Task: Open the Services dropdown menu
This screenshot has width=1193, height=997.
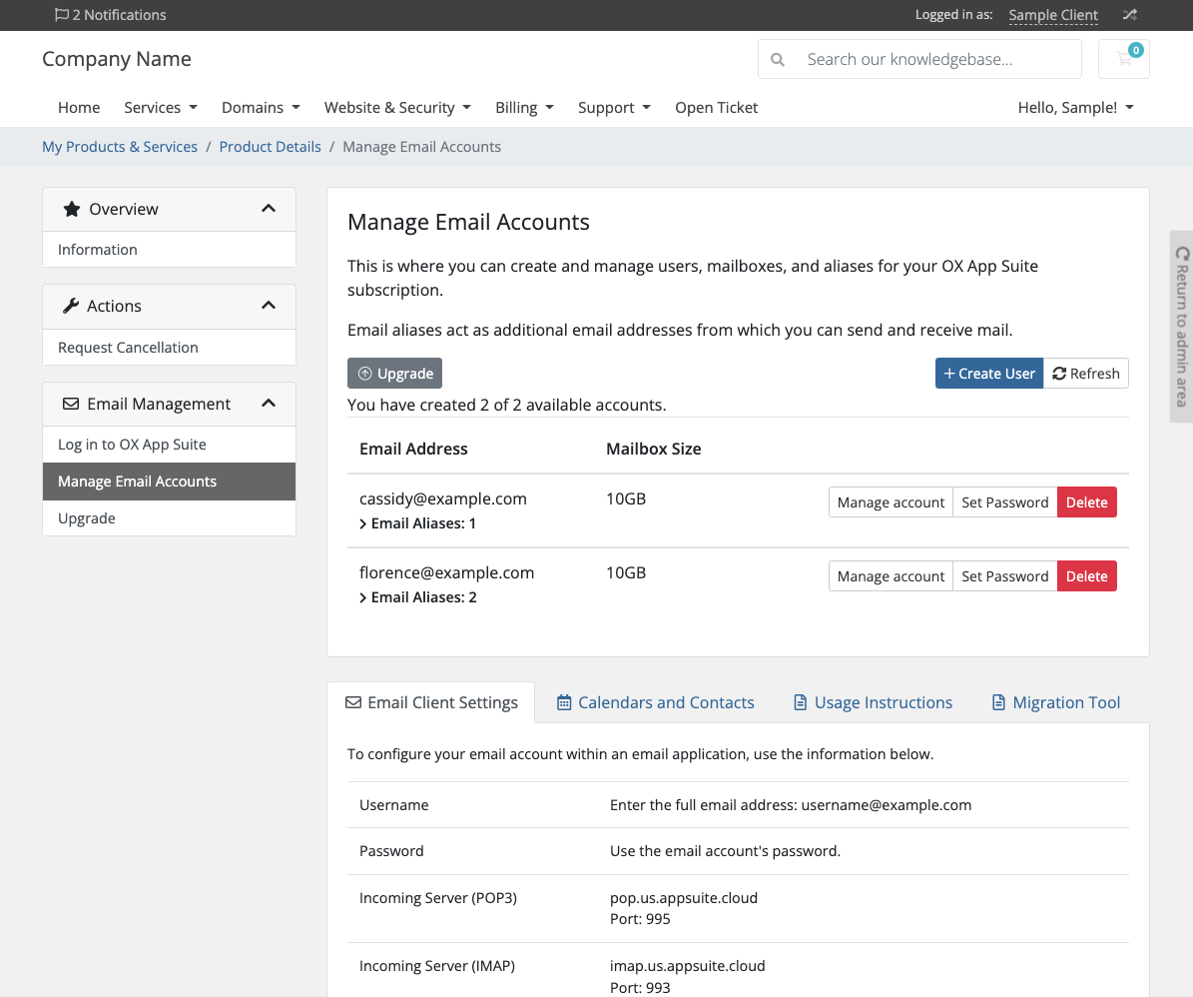Action: click(161, 107)
